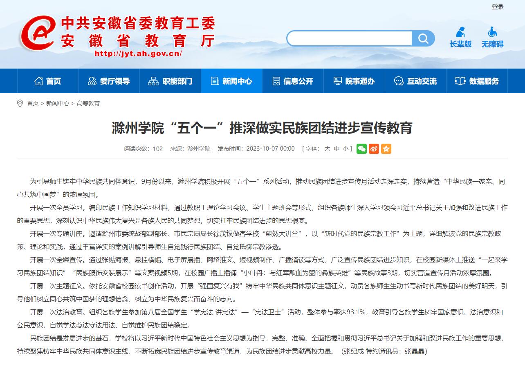Click the orange star favorites icon

click(x=386, y=149)
